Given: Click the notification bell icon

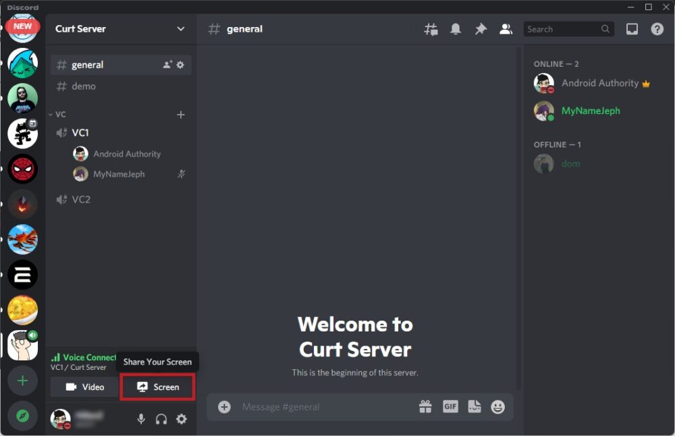Looking at the screenshot, I should pos(456,29).
